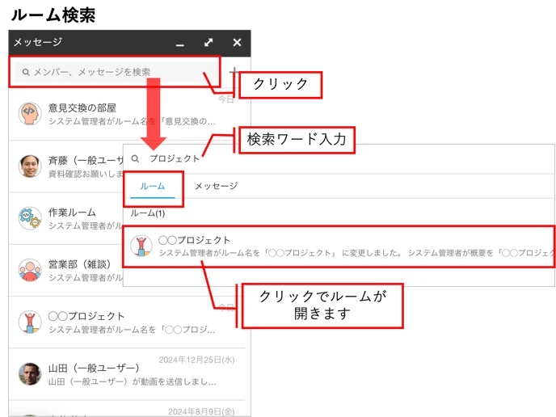Click the search magnifier icon in メッセージ panel
The width and height of the screenshot is (556, 417).
click(26, 72)
